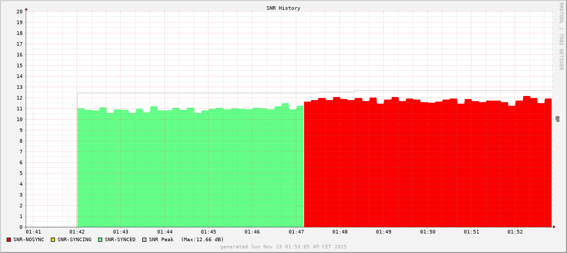Click the 10 value on the y-axis
This screenshot has width=567, height=253.
[19, 120]
